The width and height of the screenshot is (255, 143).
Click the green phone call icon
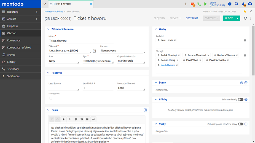click(199, 4)
